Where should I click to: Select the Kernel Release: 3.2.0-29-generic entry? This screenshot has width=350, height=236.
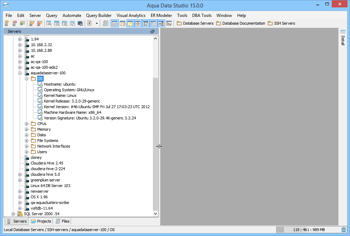(72, 101)
